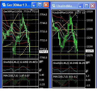This screenshot has height=93, width=97.
Task: Select the UsaIndMar13 window title bar text
Action: tap(66, 6)
